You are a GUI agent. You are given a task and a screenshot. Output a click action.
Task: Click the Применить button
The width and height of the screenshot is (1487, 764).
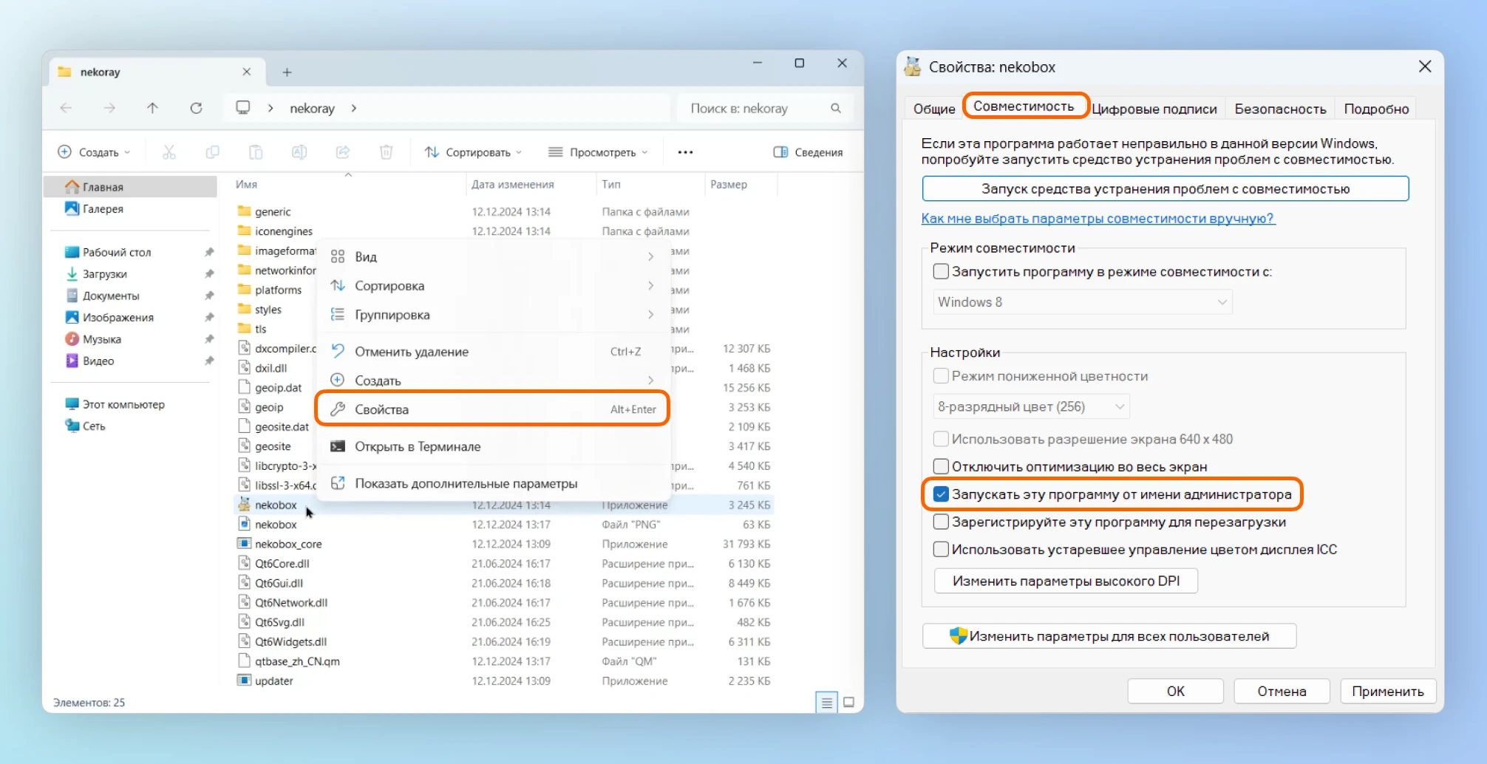1387,691
